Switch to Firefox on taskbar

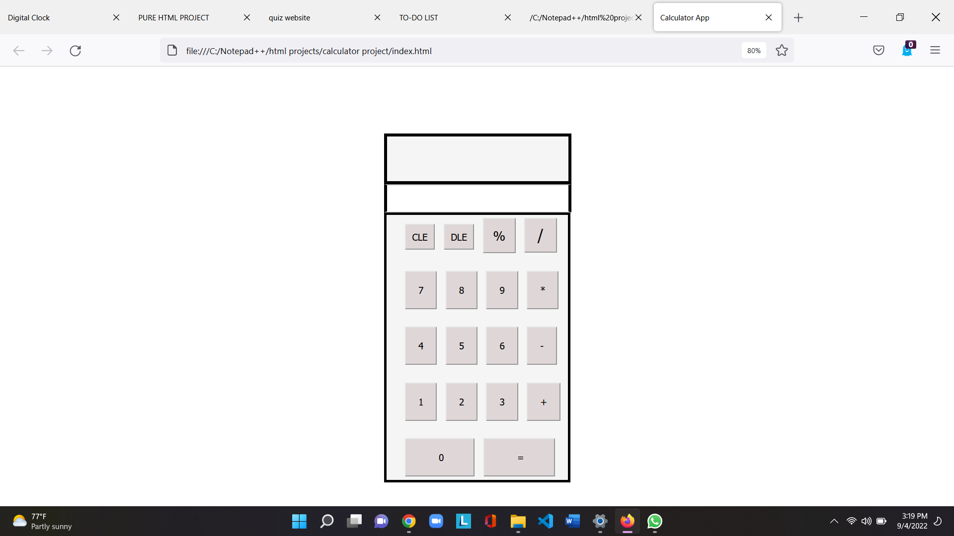click(x=627, y=521)
